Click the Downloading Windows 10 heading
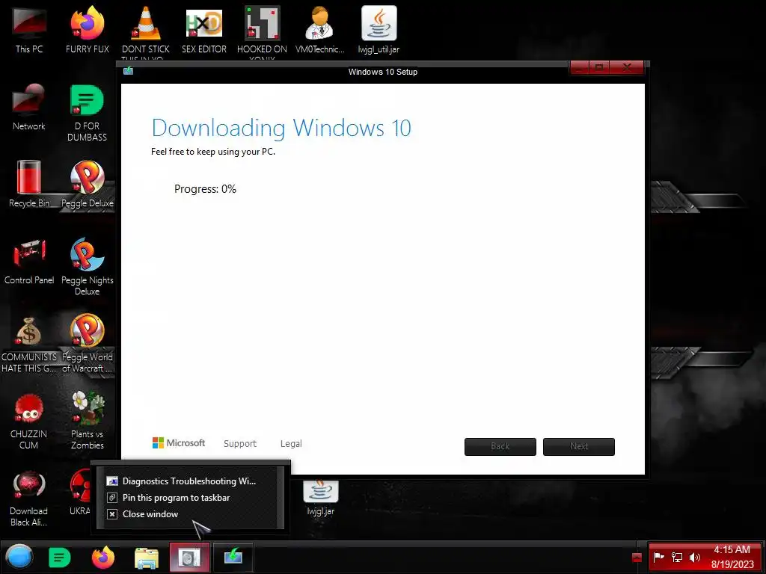766x574 pixels. click(281, 128)
